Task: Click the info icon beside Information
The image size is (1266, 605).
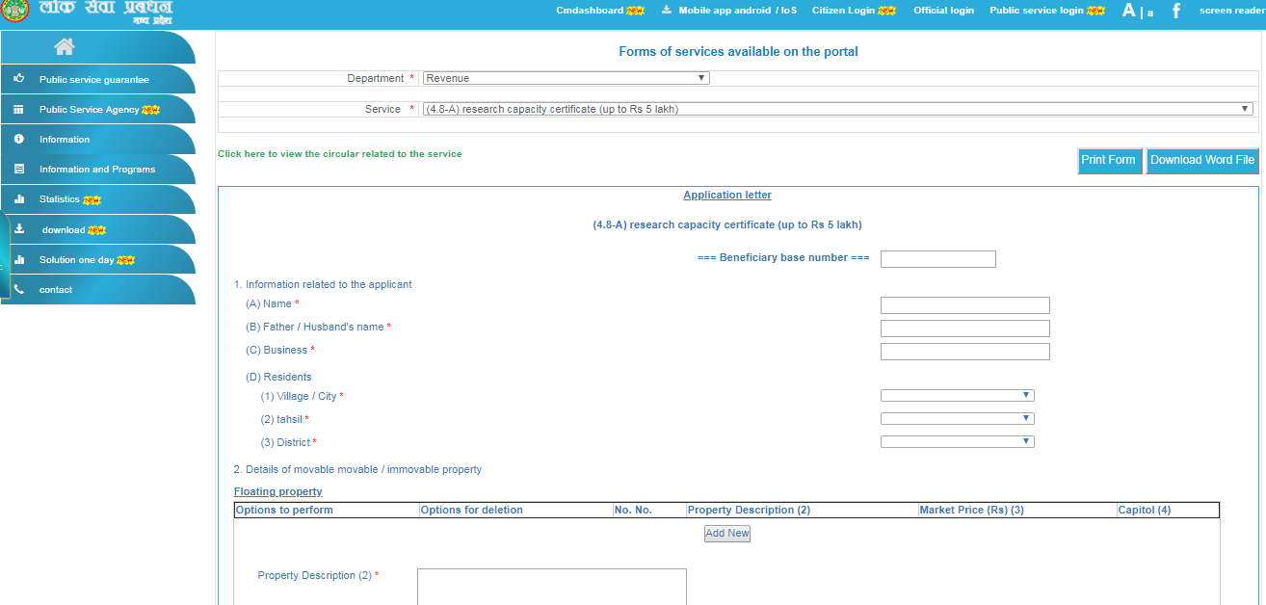Action: click(x=18, y=139)
